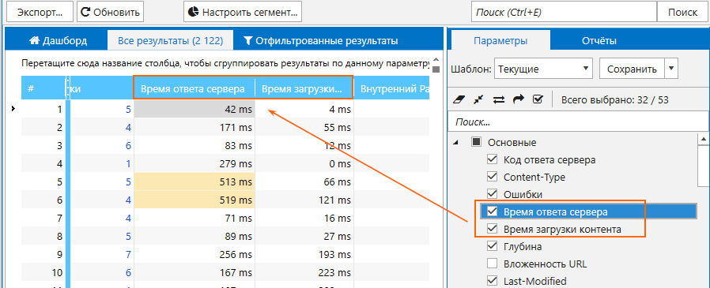Collapse the Основные tree group
This screenshot has height=288, width=710.
click(x=456, y=142)
